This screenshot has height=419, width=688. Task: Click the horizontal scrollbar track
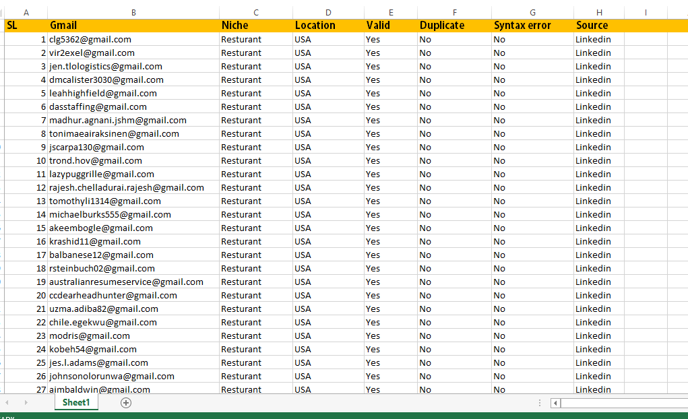(623, 403)
